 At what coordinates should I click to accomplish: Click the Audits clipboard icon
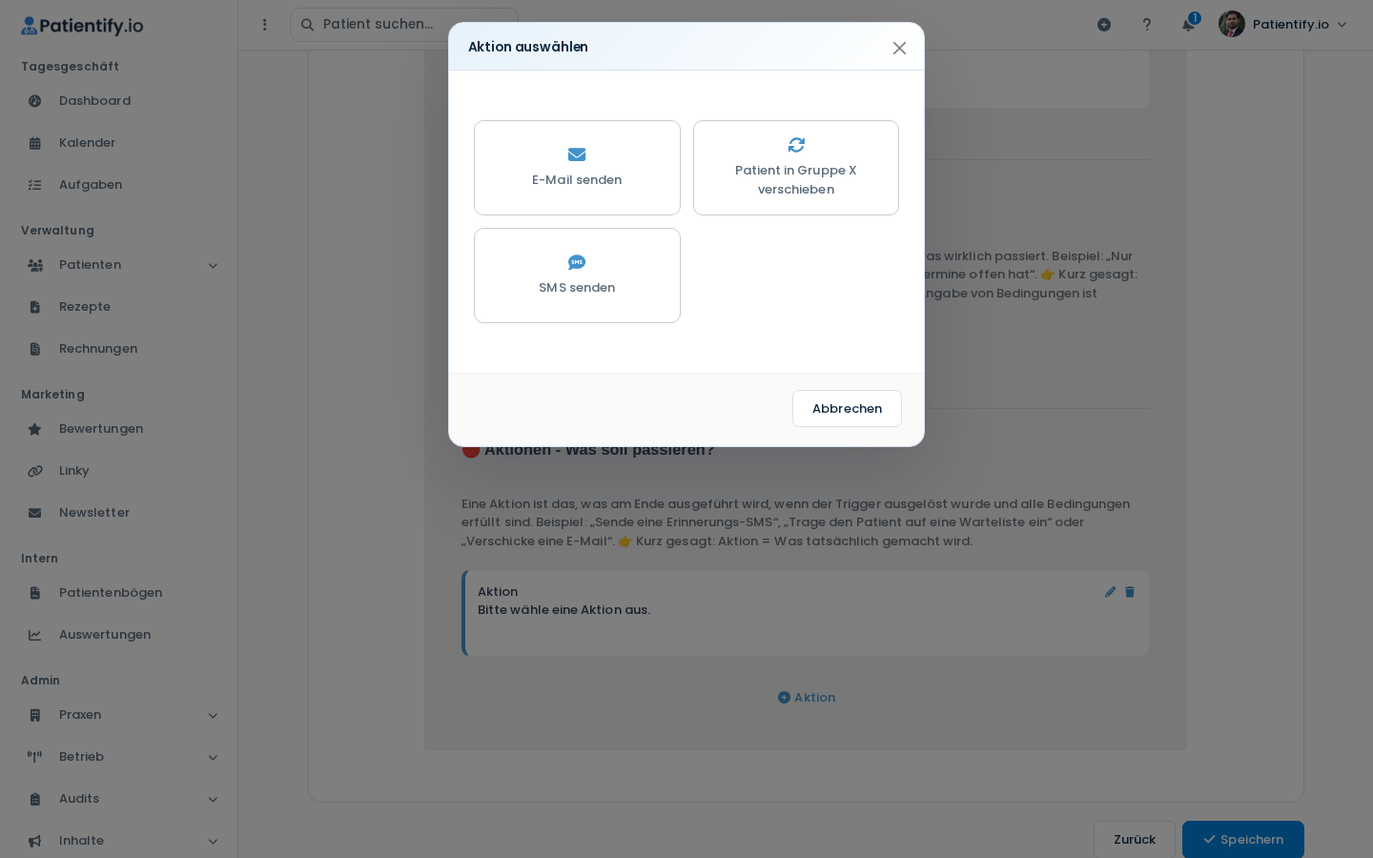point(35,799)
